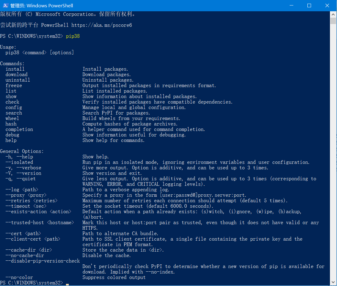Click the scrollbar up arrow
Image resolution: width=337 pixels, height=286 pixels.
tap(333, 15)
